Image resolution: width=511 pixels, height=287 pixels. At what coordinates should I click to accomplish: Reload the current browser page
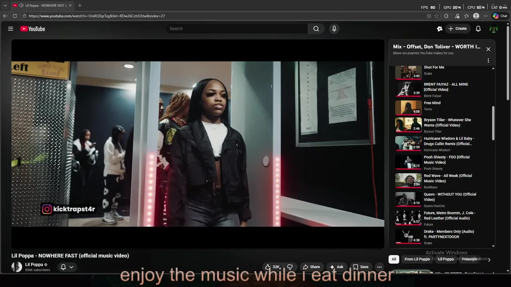point(15,16)
